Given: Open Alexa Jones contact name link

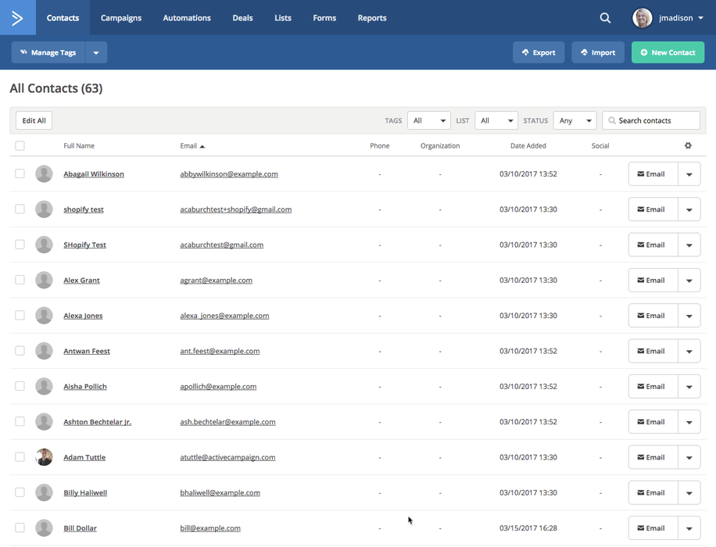Looking at the screenshot, I should 83,316.
